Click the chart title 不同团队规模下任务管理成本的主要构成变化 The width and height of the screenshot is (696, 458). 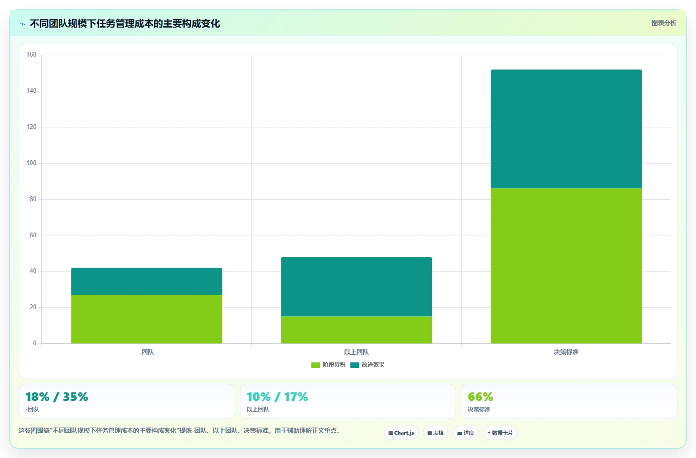(125, 23)
